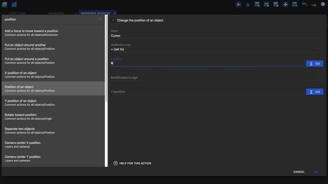Select Put an object around a position

53,61
